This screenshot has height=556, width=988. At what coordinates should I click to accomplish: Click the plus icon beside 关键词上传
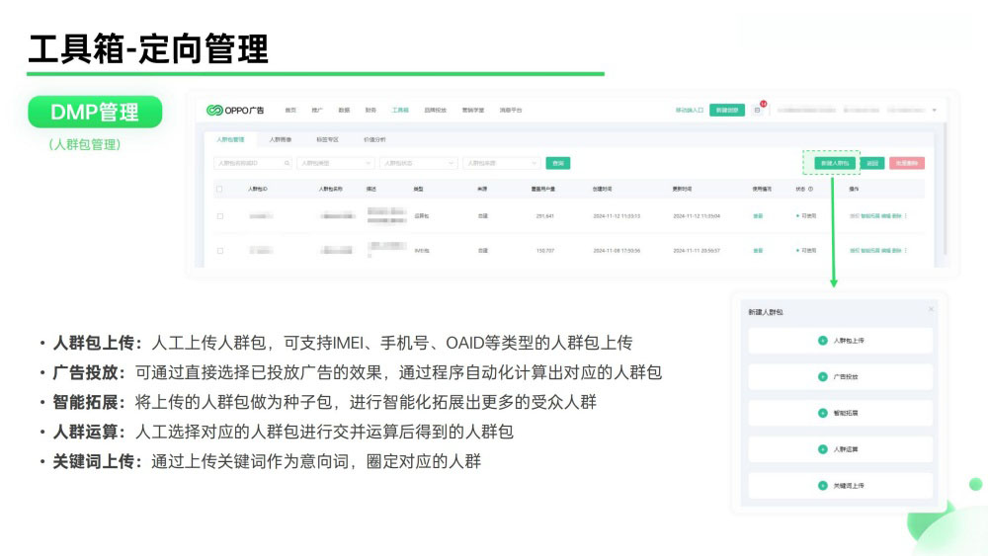pos(822,486)
